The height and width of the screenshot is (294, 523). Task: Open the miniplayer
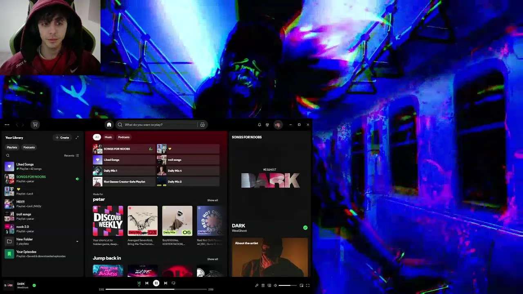tap(302, 285)
